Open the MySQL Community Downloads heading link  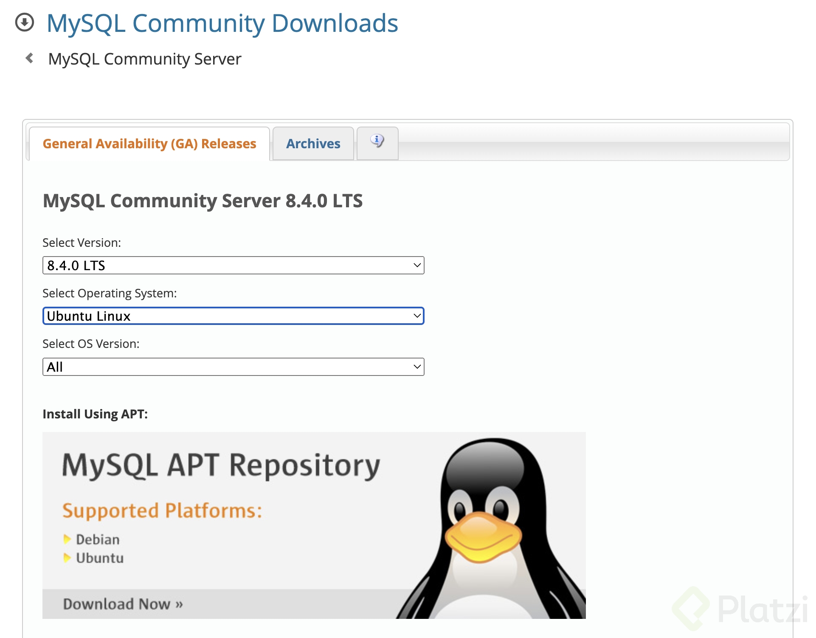click(222, 23)
